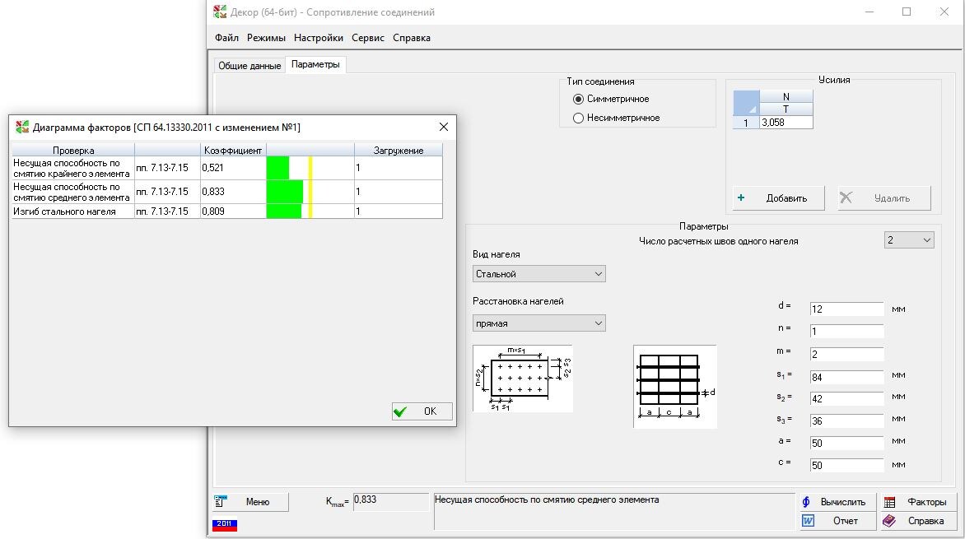
Task: Click the d diameter input field
Action: coord(846,309)
